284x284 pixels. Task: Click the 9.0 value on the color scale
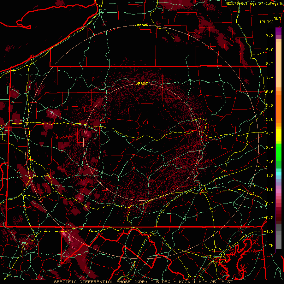point(270,50)
